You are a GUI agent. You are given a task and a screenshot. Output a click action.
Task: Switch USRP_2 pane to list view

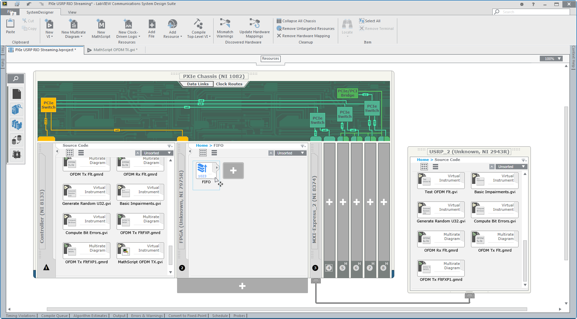[x=435, y=167]
